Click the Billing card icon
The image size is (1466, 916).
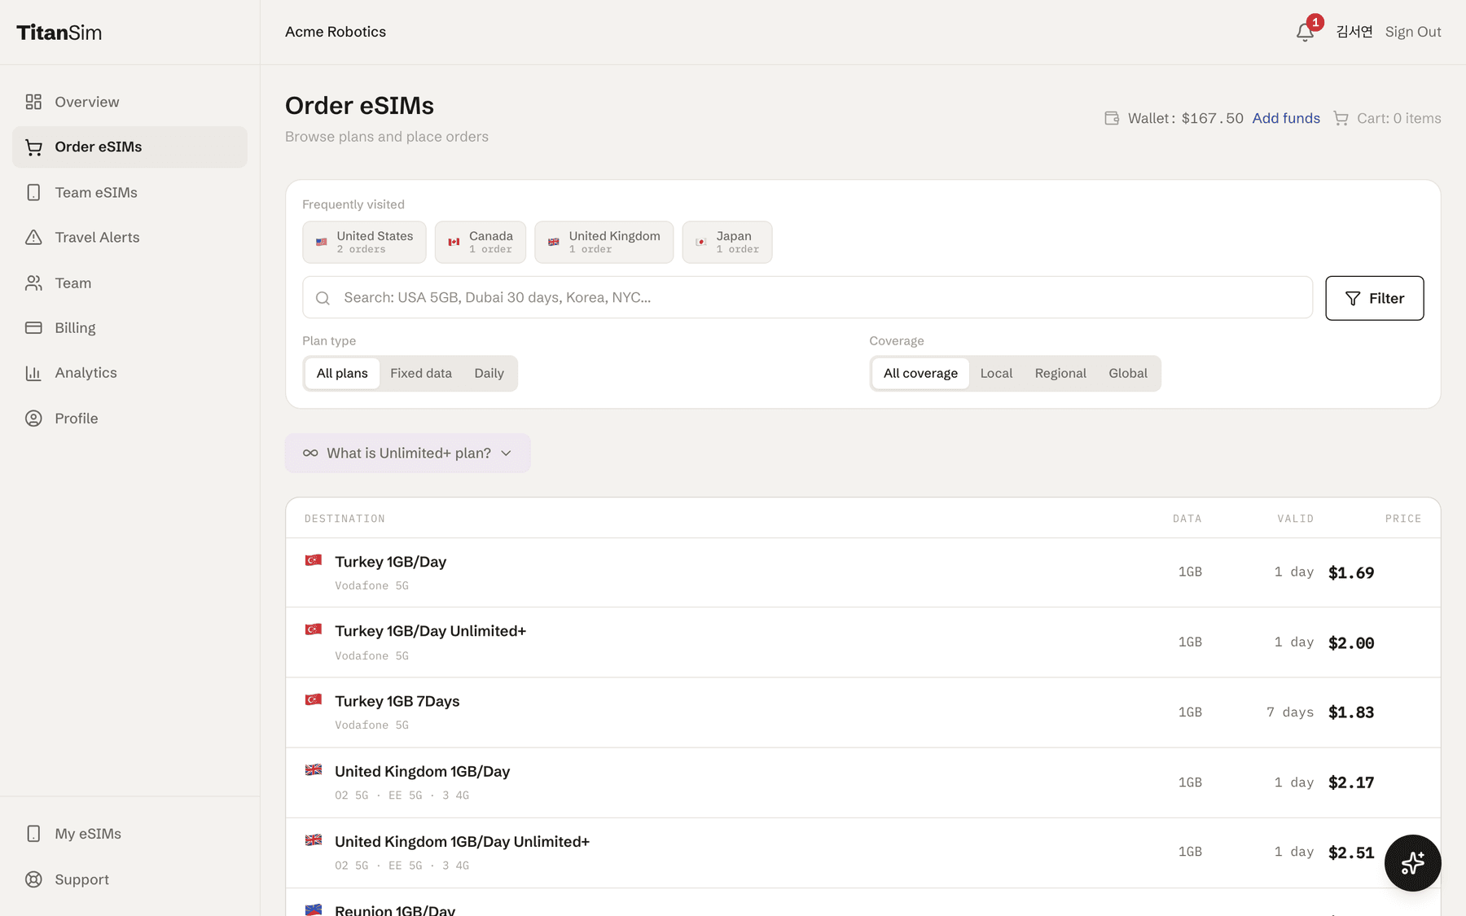click(33, 328)
